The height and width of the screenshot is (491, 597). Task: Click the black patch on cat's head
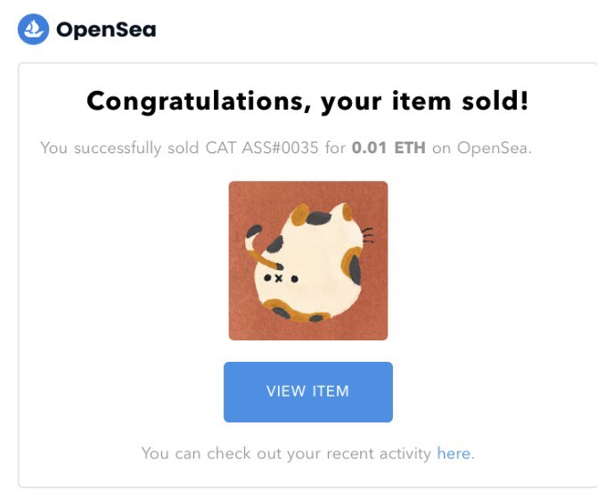click(x=318, y=217)
